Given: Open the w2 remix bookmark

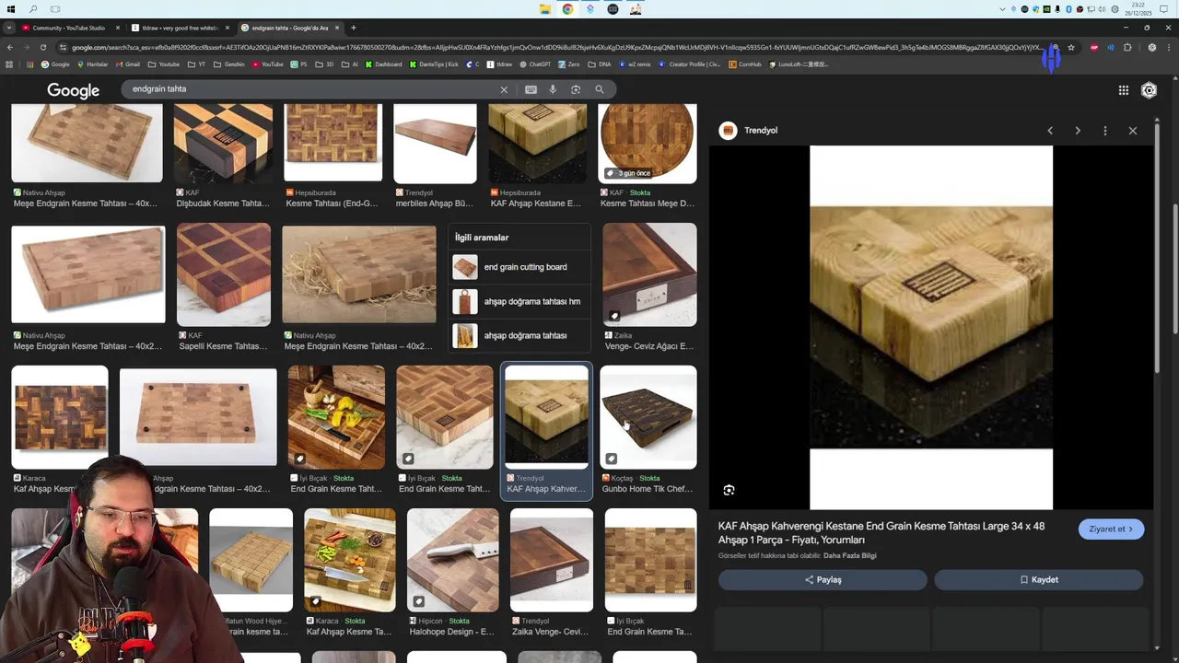Looking at the screenshot, I should 634,64.
